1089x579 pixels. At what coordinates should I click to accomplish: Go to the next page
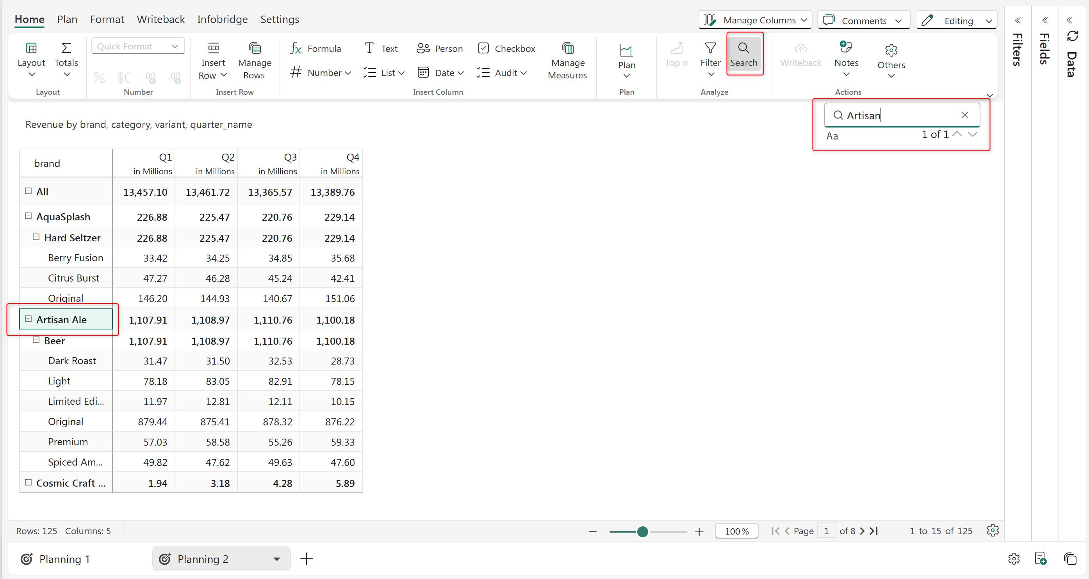click(862, 531)
